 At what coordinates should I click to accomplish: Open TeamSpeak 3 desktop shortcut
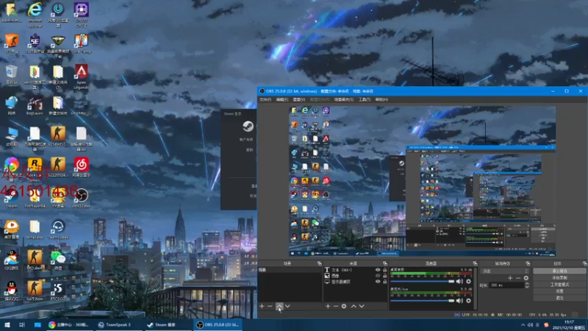[x=58, y=229]
